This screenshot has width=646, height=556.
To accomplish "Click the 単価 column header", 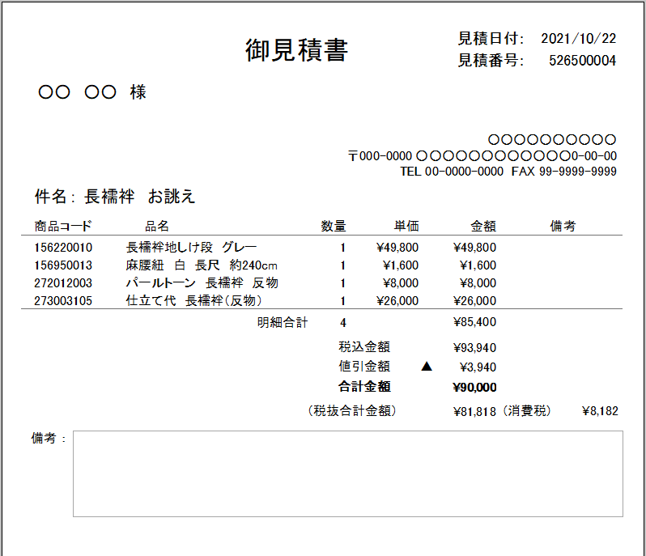I will click(406, 226).
